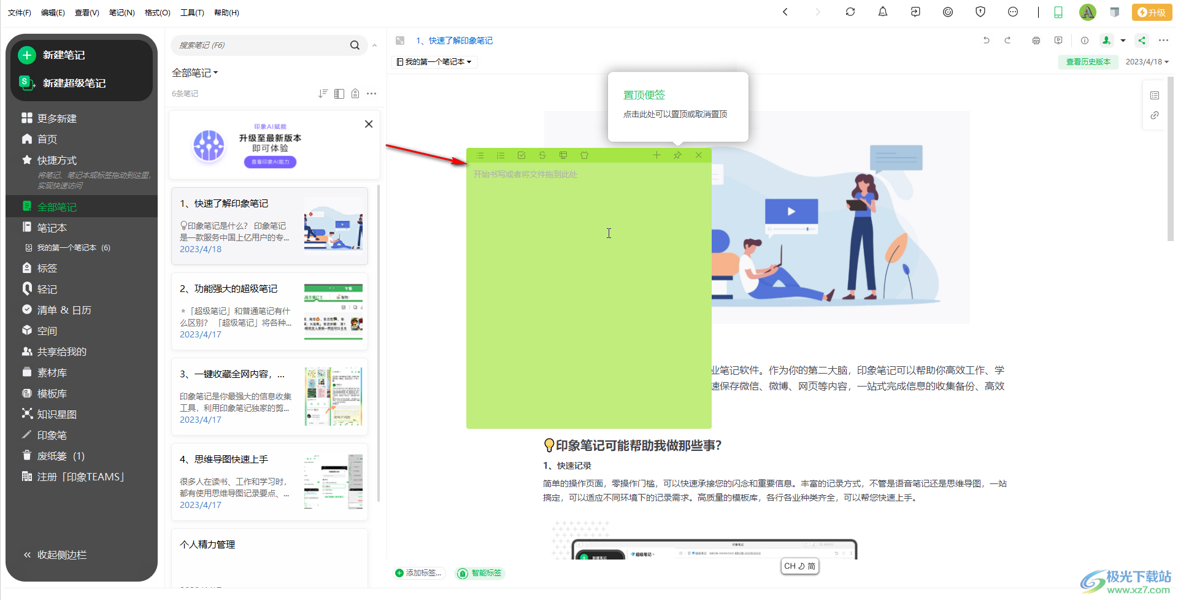Open the 编辑(E) menu
Viewport: 1178px width, 600px height.
coord(53,12)
